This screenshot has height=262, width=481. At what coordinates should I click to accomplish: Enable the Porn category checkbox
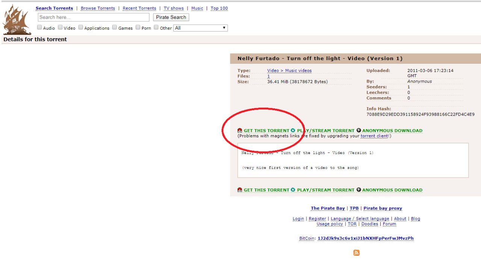138,27
